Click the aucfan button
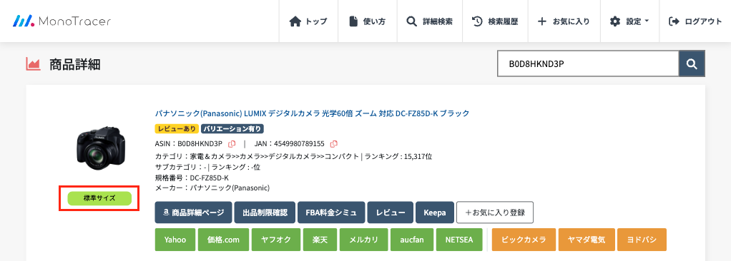This screenshot has height=261, width=731. 412,240
